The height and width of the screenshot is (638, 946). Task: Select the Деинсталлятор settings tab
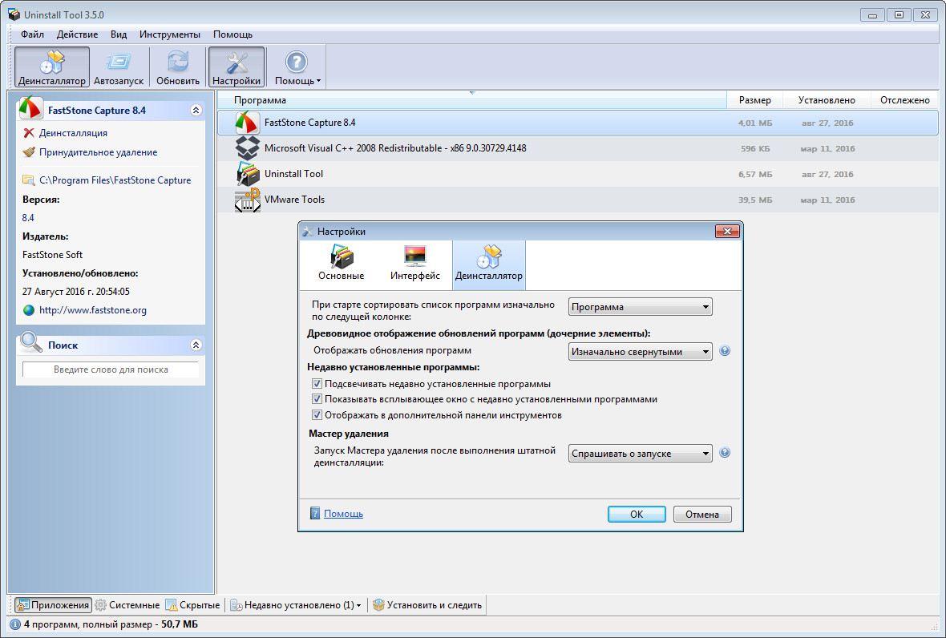tap(489, 264)
